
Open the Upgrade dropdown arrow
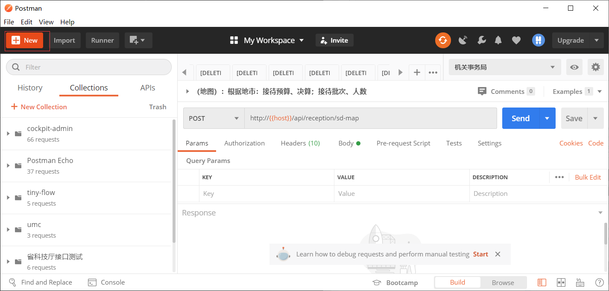(597, 40)
